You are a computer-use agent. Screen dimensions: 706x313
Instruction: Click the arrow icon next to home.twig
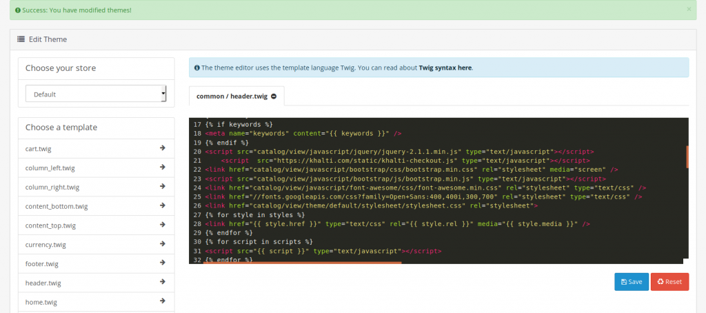(162, 302)
